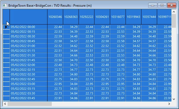The height and width of the screenshot is (109, 179).
Task: Click the vertical scrollbar up arrow
Action: click(x=174, y=12)
